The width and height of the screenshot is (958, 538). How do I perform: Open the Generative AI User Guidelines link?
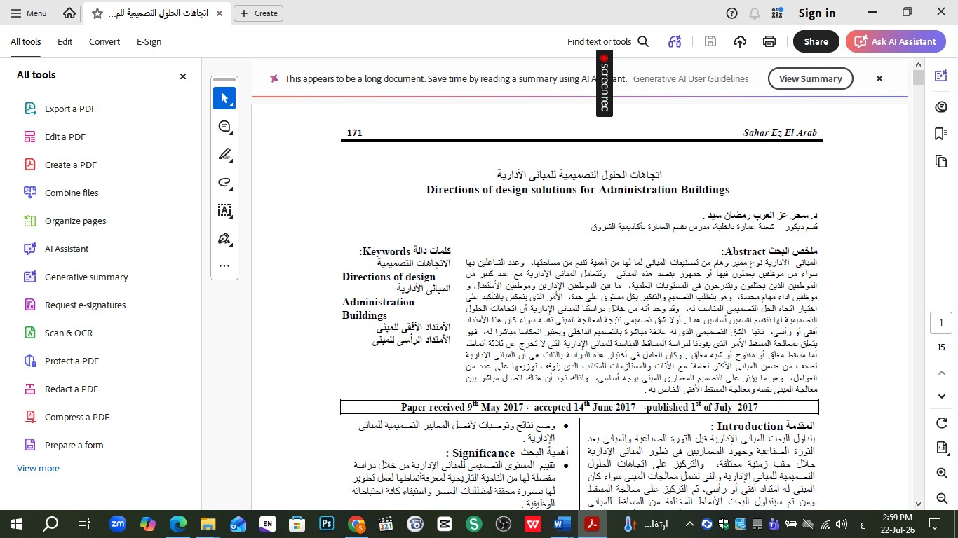(691, 78)
